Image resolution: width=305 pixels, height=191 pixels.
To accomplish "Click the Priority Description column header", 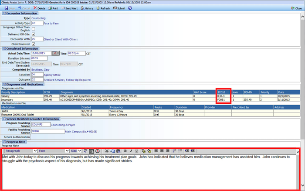I will tap(22, 92).
